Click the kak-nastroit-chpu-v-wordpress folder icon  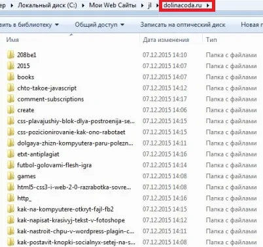click(10, 231)
